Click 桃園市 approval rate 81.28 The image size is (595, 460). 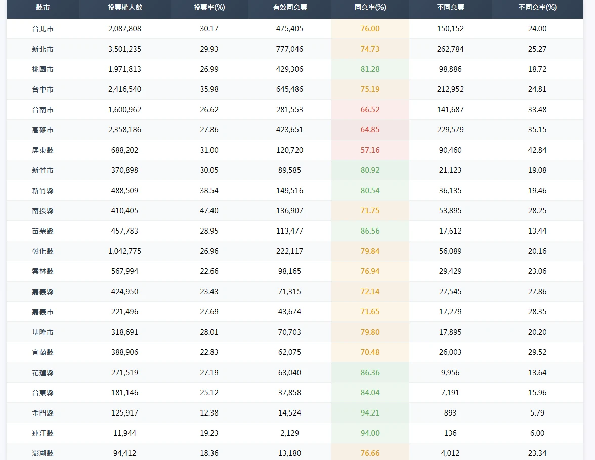[370, 69]
